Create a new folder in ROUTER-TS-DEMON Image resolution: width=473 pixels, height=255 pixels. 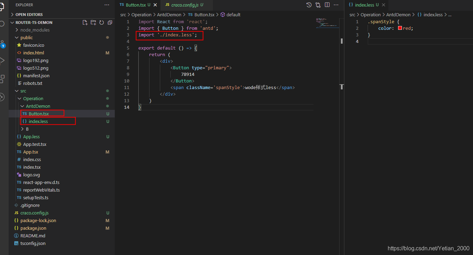point(93,23)
